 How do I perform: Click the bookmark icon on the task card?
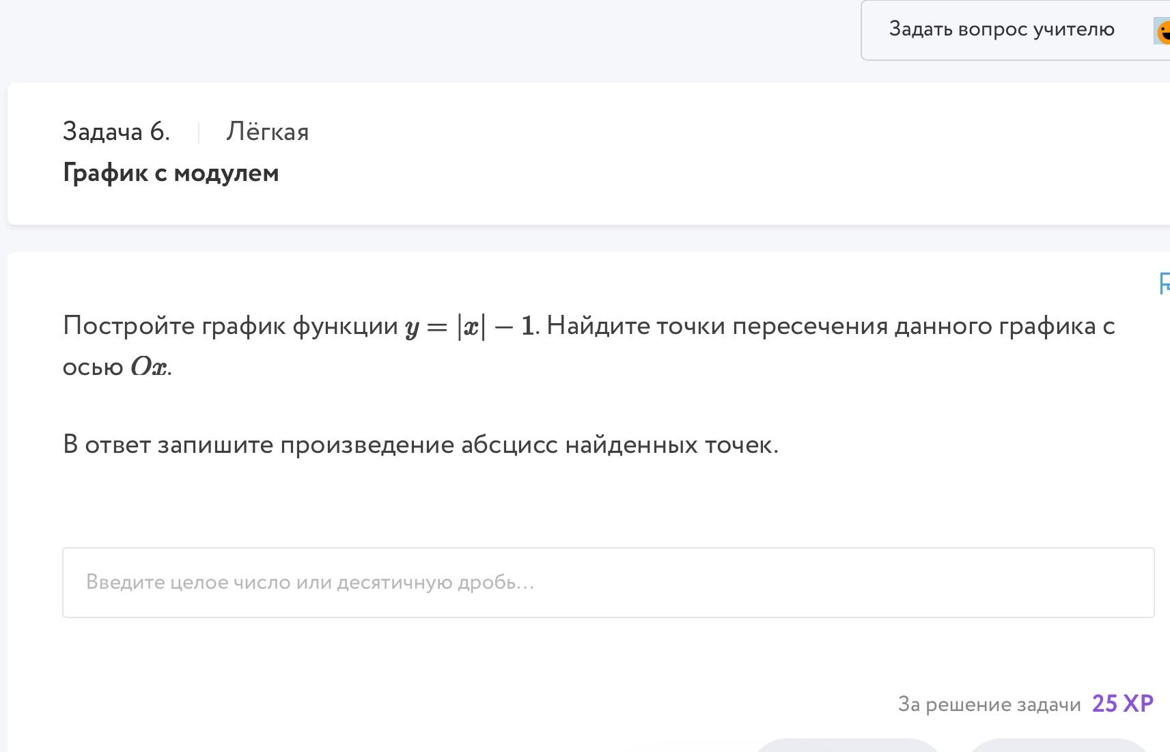coord(1165,283)
